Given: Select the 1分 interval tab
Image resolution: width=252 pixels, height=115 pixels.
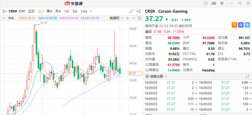Looking at the screenshot, I should 67,11.
